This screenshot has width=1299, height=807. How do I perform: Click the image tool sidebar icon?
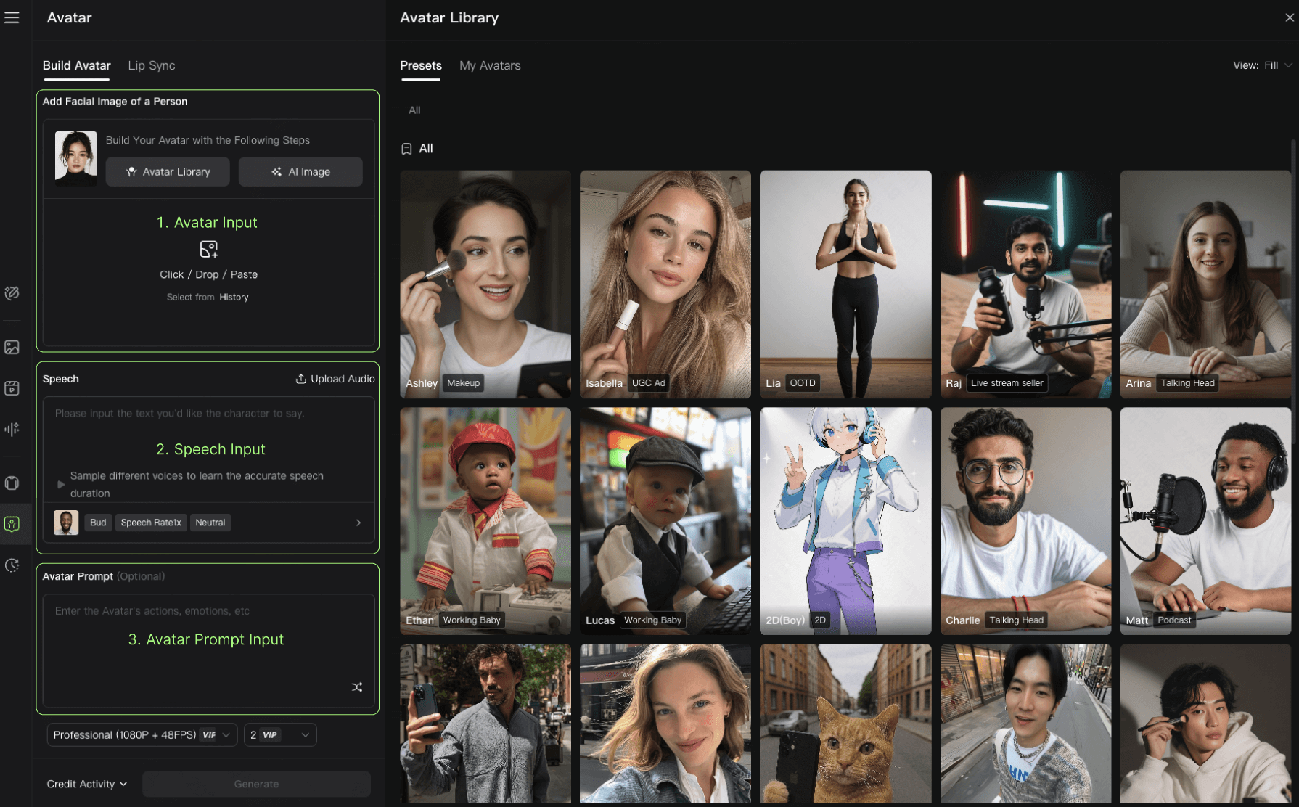click(x=12, y=348)
